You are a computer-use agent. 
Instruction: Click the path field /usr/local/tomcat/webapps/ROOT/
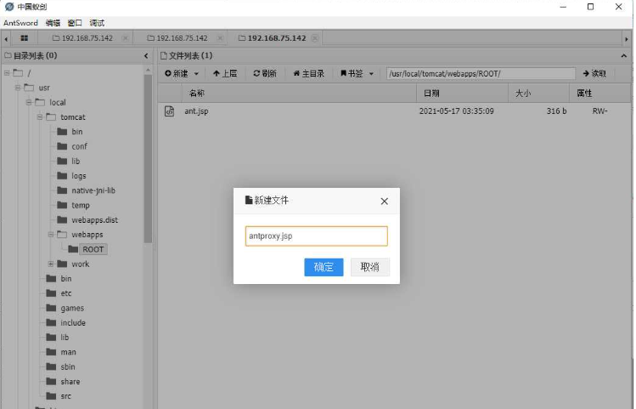[481, 73]
